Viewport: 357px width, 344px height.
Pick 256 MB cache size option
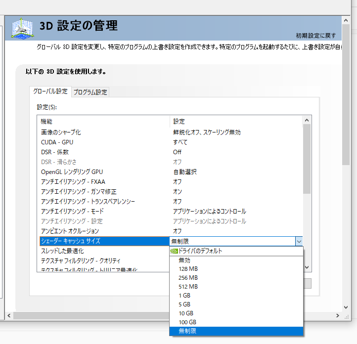236,278
